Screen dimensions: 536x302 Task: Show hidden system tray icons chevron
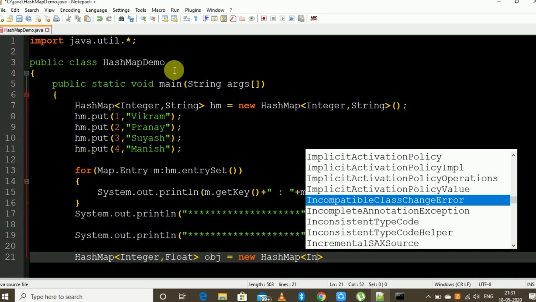(x=428, y=297)
